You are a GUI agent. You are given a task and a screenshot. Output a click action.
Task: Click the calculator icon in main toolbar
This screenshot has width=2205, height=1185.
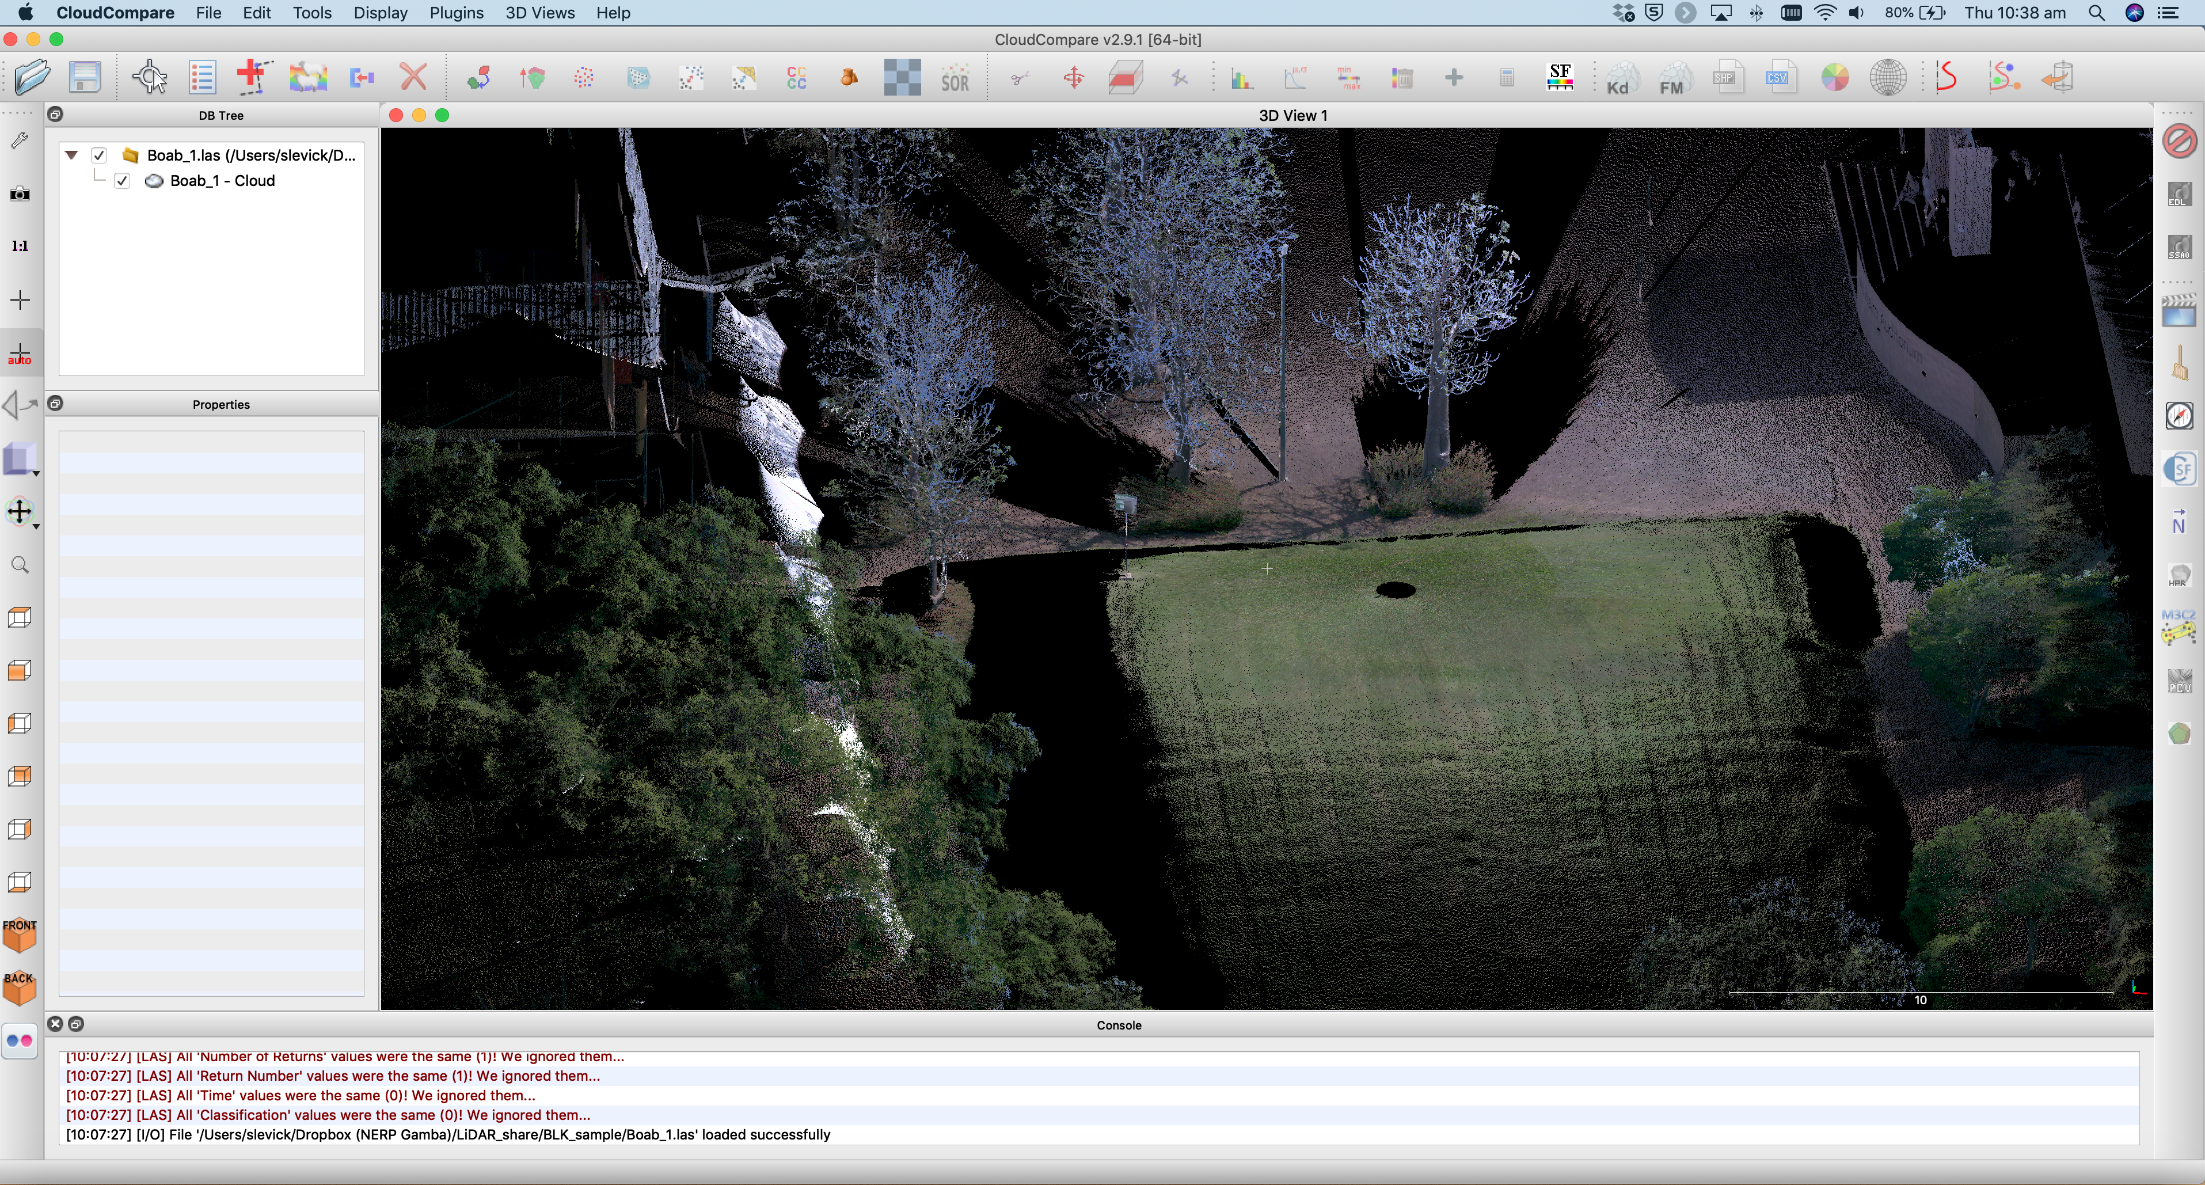pos(1507,78)
